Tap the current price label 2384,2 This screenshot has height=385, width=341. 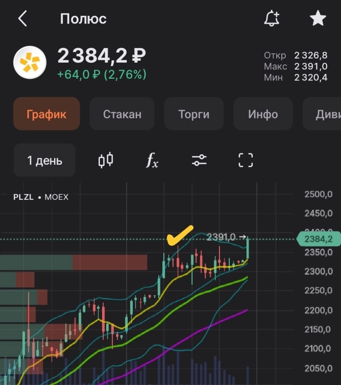pos(318,239)
